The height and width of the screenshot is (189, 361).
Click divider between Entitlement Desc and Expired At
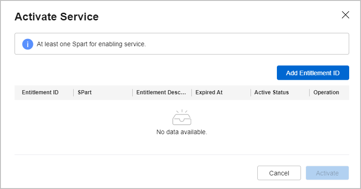(191, 92)
